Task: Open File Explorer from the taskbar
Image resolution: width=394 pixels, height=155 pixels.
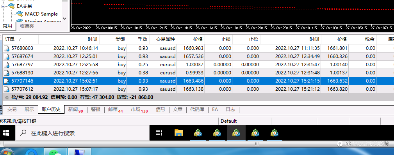Action: 178,133
